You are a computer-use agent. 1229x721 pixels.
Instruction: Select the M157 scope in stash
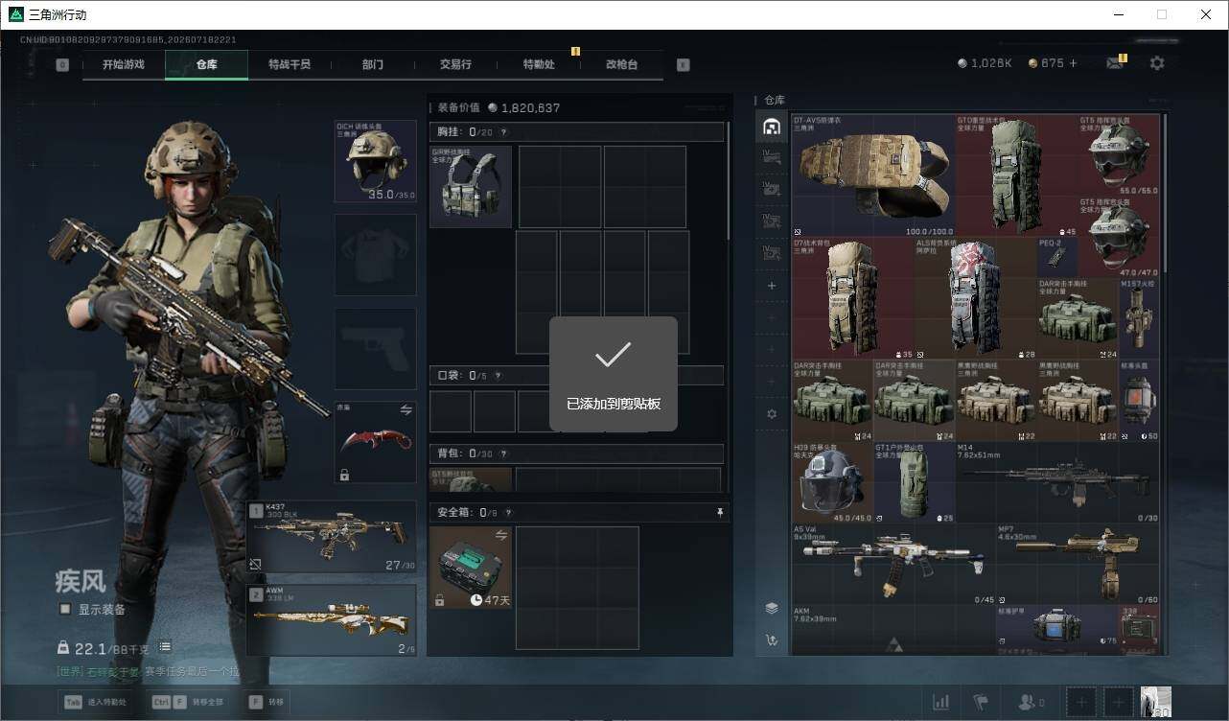click(1139, 318)
